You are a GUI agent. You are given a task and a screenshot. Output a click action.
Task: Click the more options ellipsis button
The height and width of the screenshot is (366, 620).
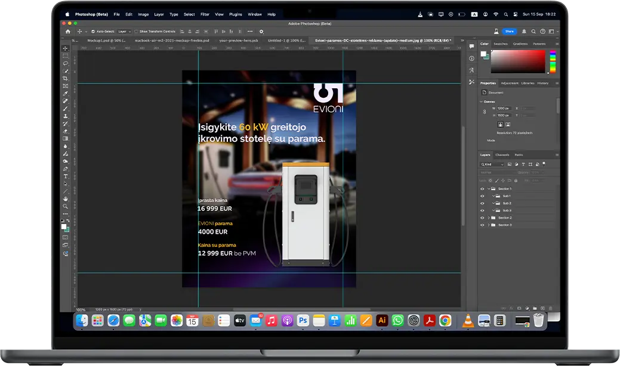[250, 31]
